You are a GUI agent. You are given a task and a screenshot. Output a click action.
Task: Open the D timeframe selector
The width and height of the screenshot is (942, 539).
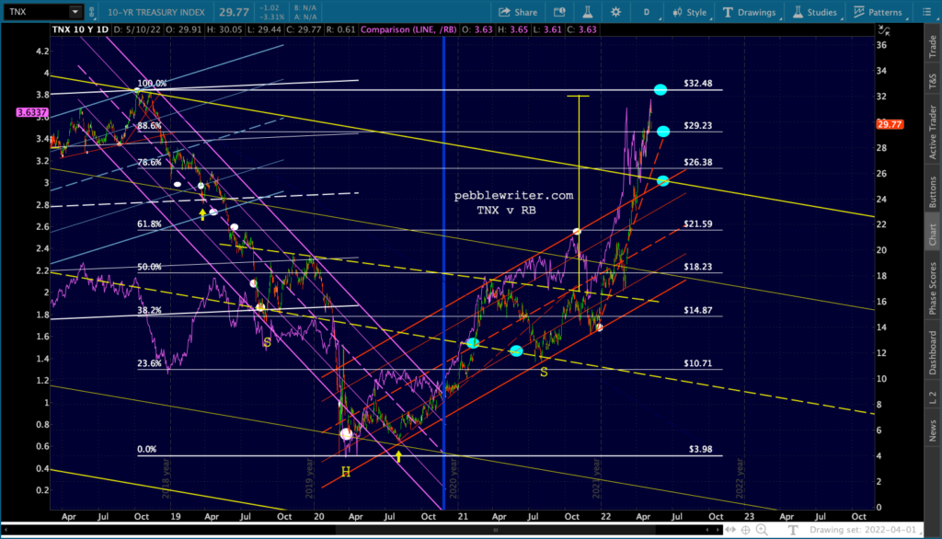[x=647, y=12]
